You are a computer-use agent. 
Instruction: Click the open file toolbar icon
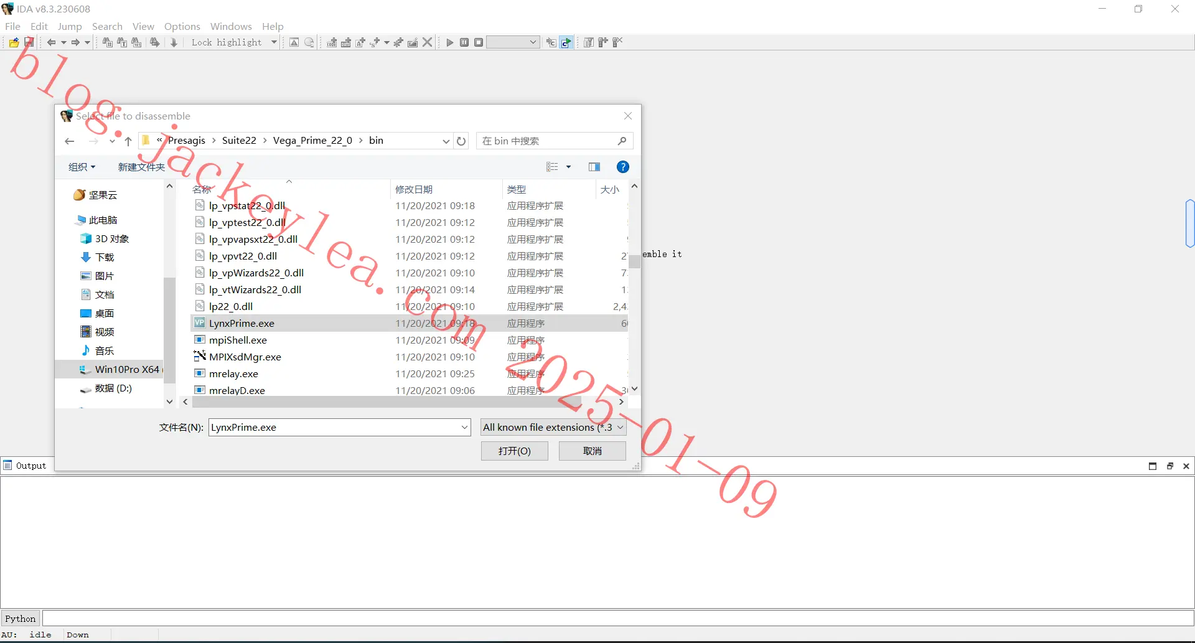tap(14, 42)
